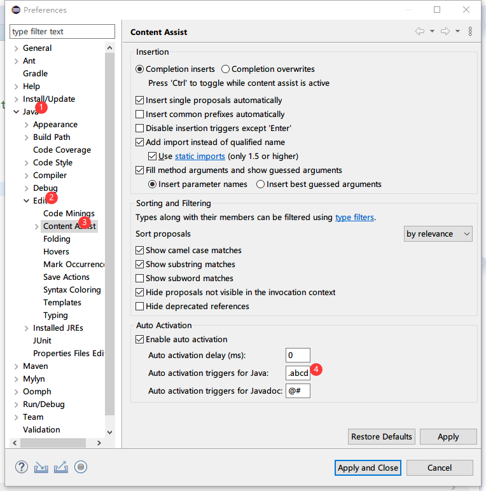The image size is (486, 491).
Task: Select Code Minings tree item
Action: (69, 214)
